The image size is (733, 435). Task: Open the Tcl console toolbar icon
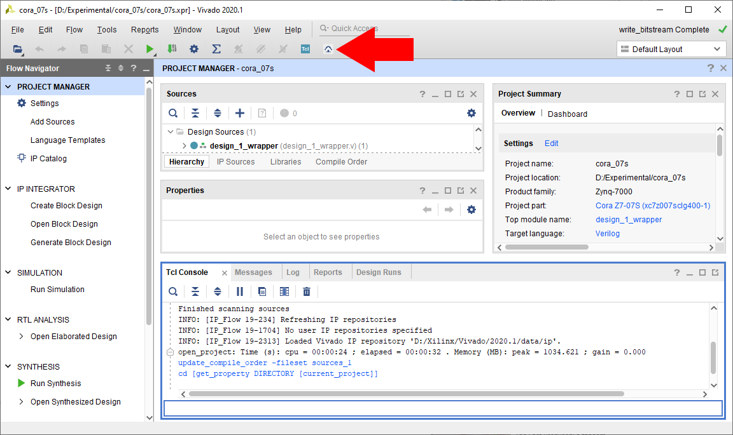pyautogui.click(x=305, y=48)
